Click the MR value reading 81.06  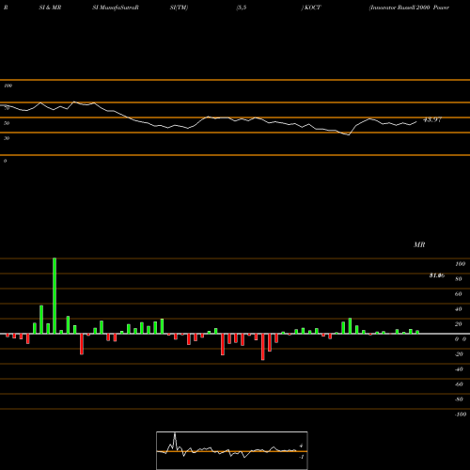[437, 275]
